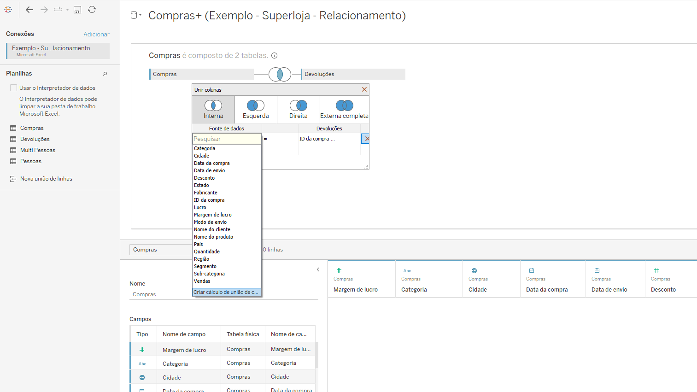
Task: Save with the floppy disk icon
Action: 77,10
